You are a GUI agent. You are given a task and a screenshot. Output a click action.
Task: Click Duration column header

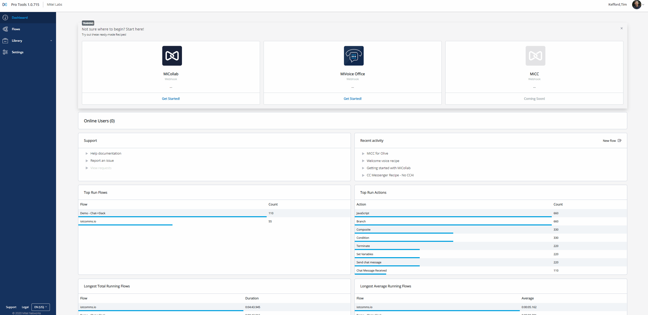pos(252,298)
